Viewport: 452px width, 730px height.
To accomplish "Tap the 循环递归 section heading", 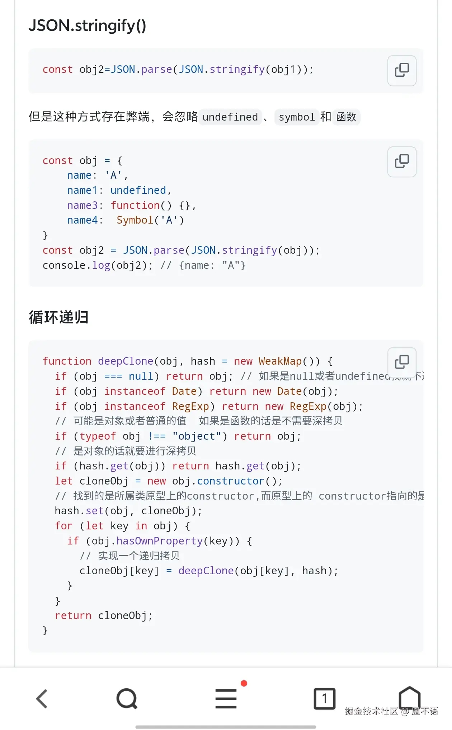I will (58, 317).
